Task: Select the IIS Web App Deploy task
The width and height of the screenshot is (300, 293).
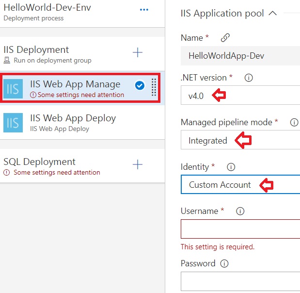Action: coord(82,123)
